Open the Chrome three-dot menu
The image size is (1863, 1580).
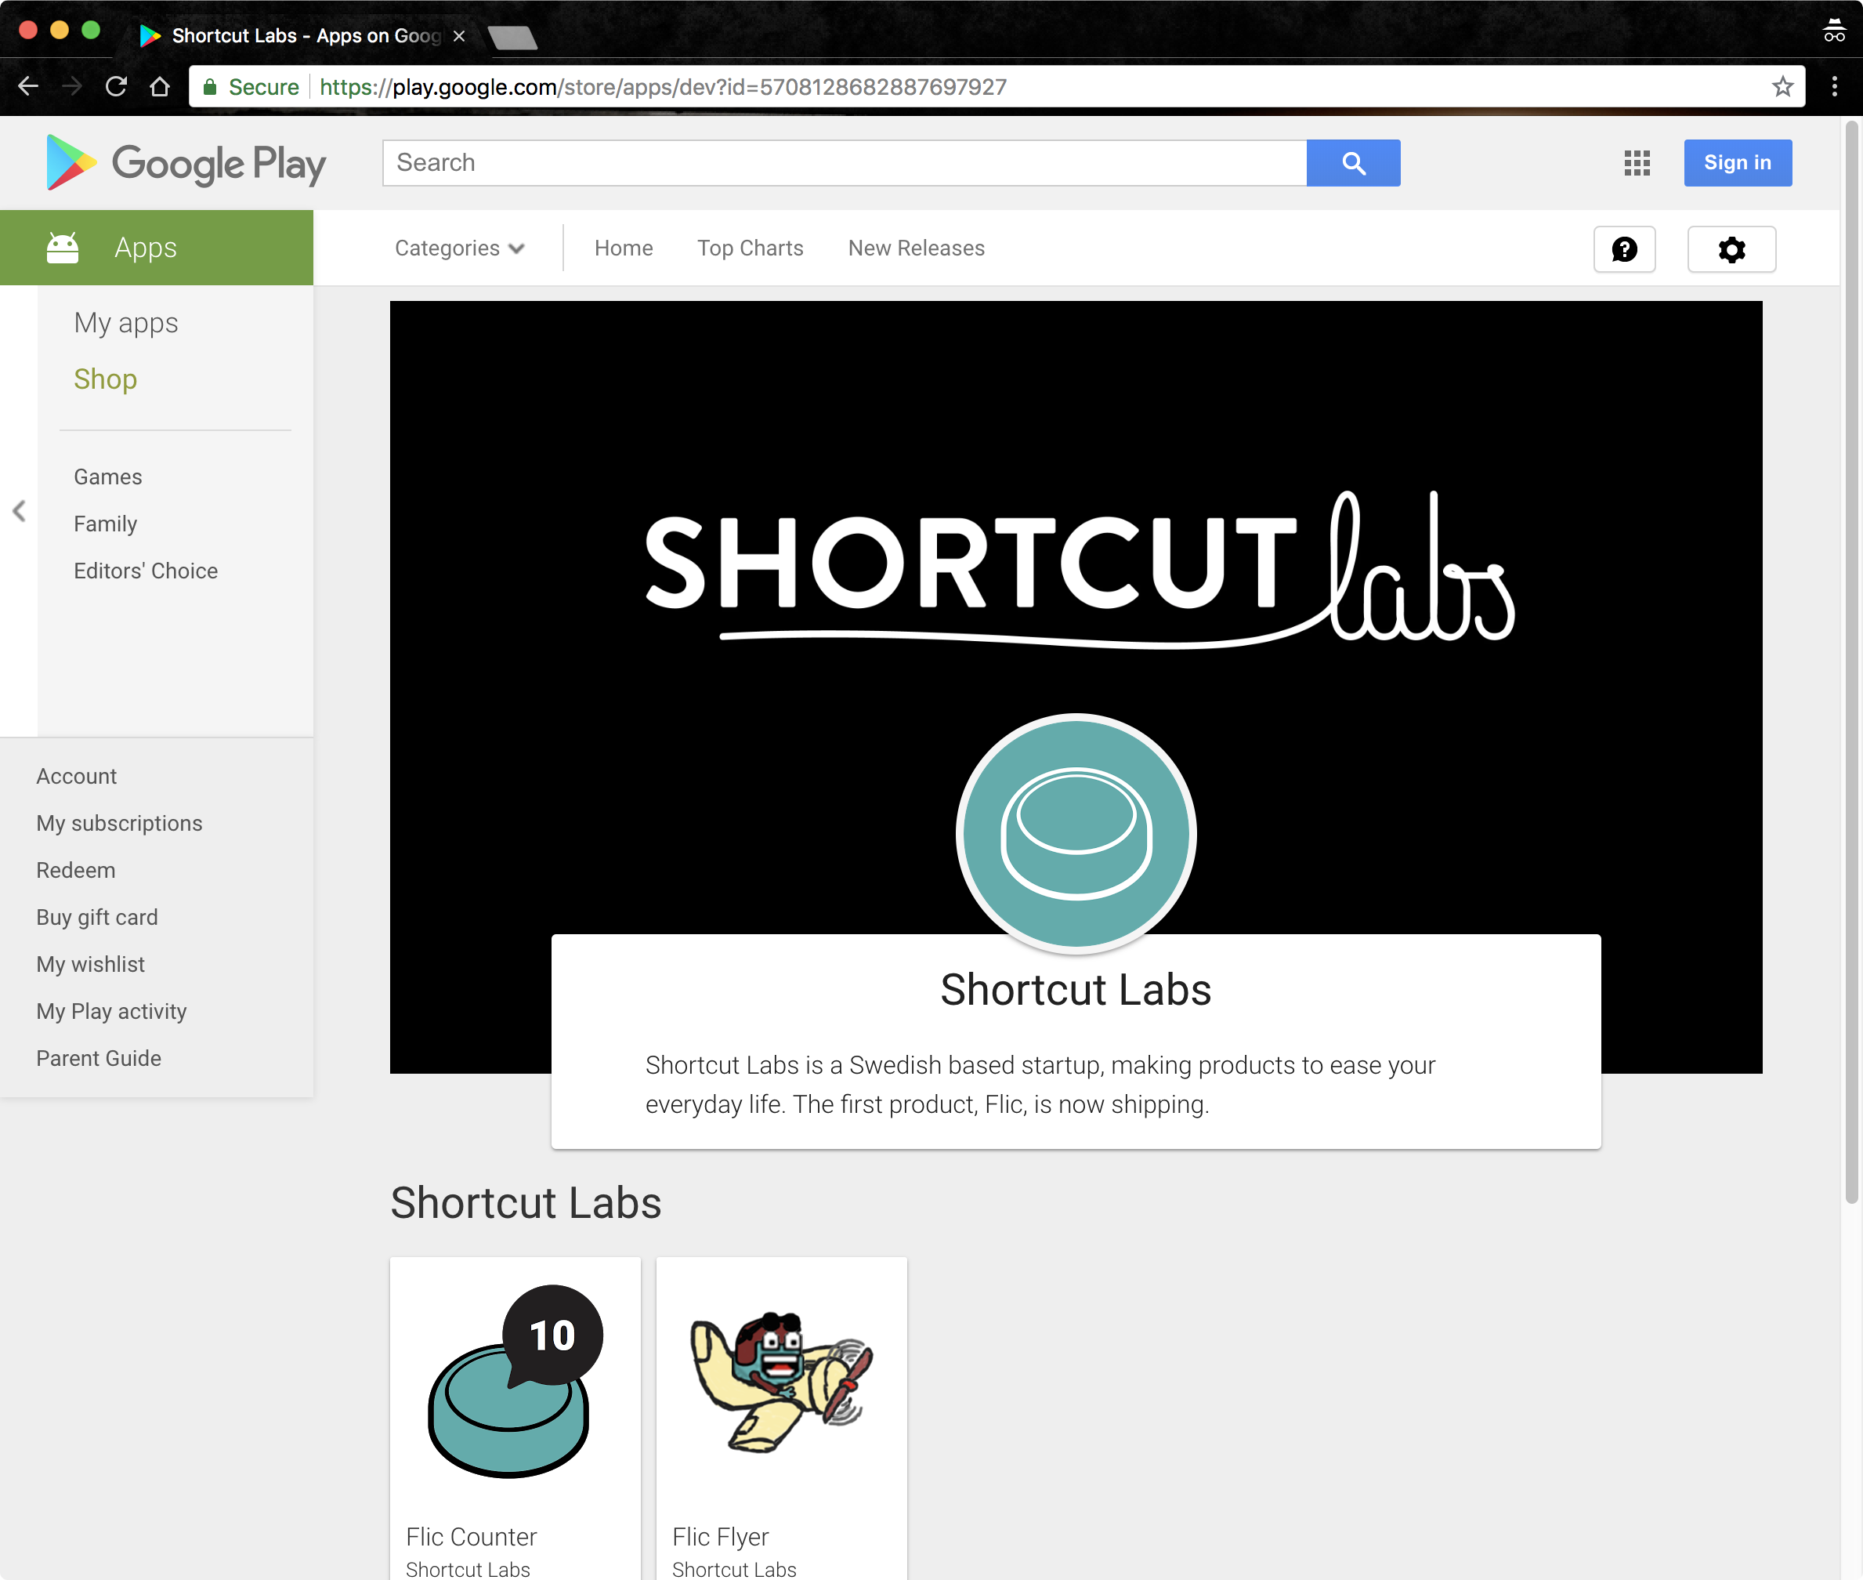click(x=1834, y=87)
